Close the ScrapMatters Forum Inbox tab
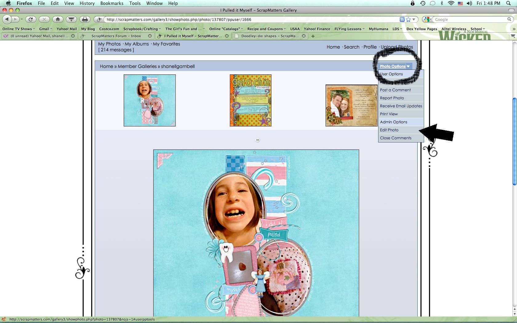The height and width of the screenshot is (323, 517). click(150, 36)
